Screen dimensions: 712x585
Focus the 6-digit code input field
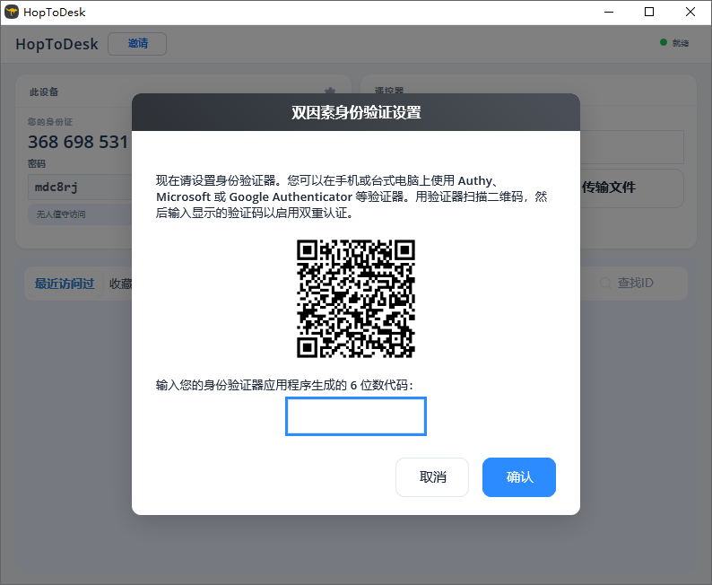click(x=356, y=416)
